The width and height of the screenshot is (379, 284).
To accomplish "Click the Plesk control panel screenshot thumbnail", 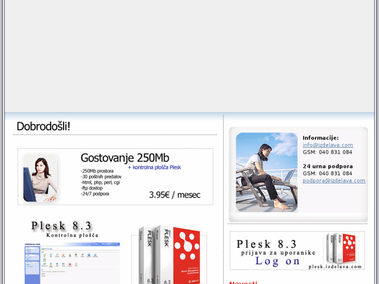I will pyautogui.click(x=72, y=263).
